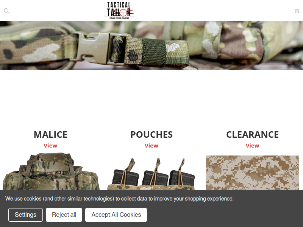
Task: Click the CLEARANCE category heading
Action: [252, 135]
